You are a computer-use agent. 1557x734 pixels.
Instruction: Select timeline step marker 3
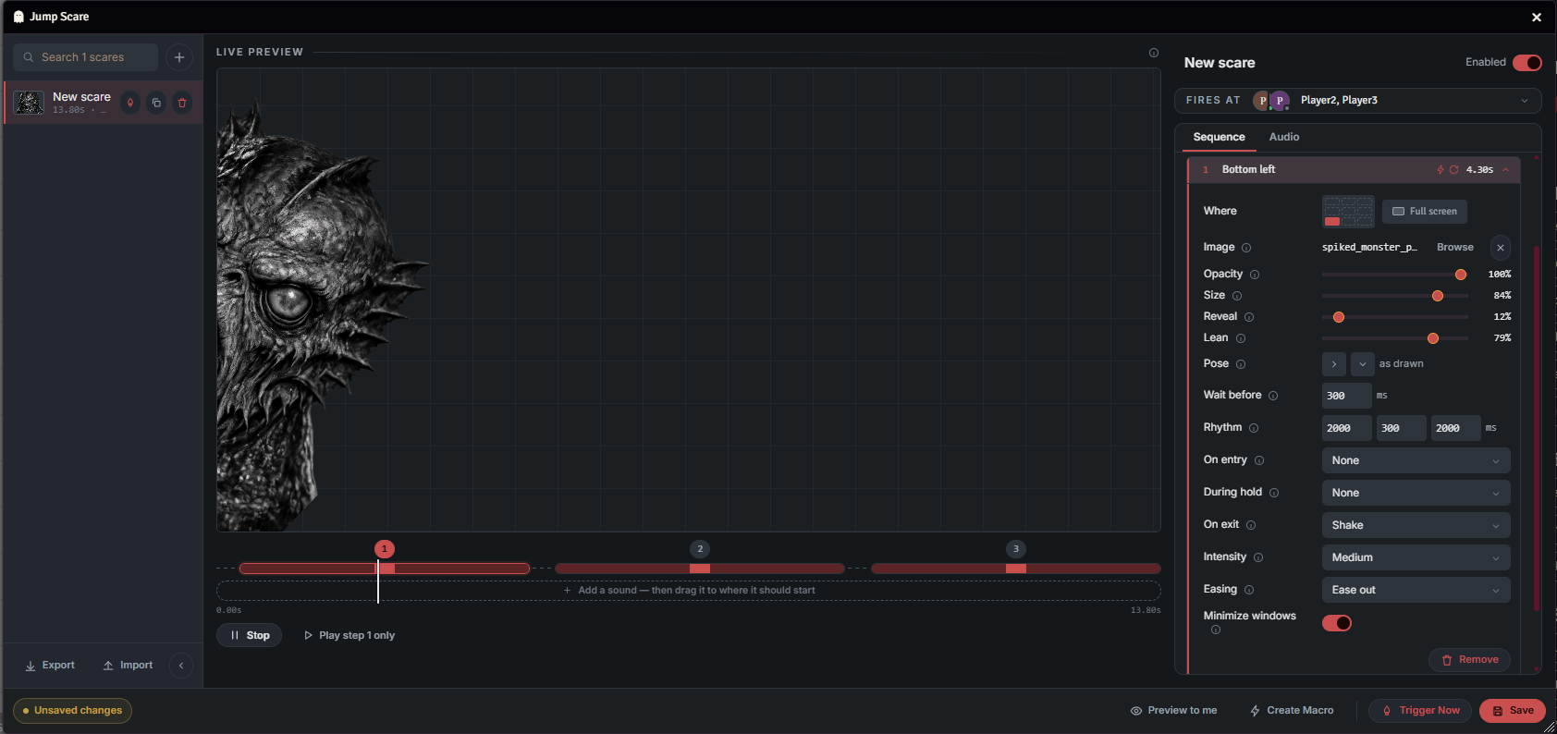(1016, 549)
